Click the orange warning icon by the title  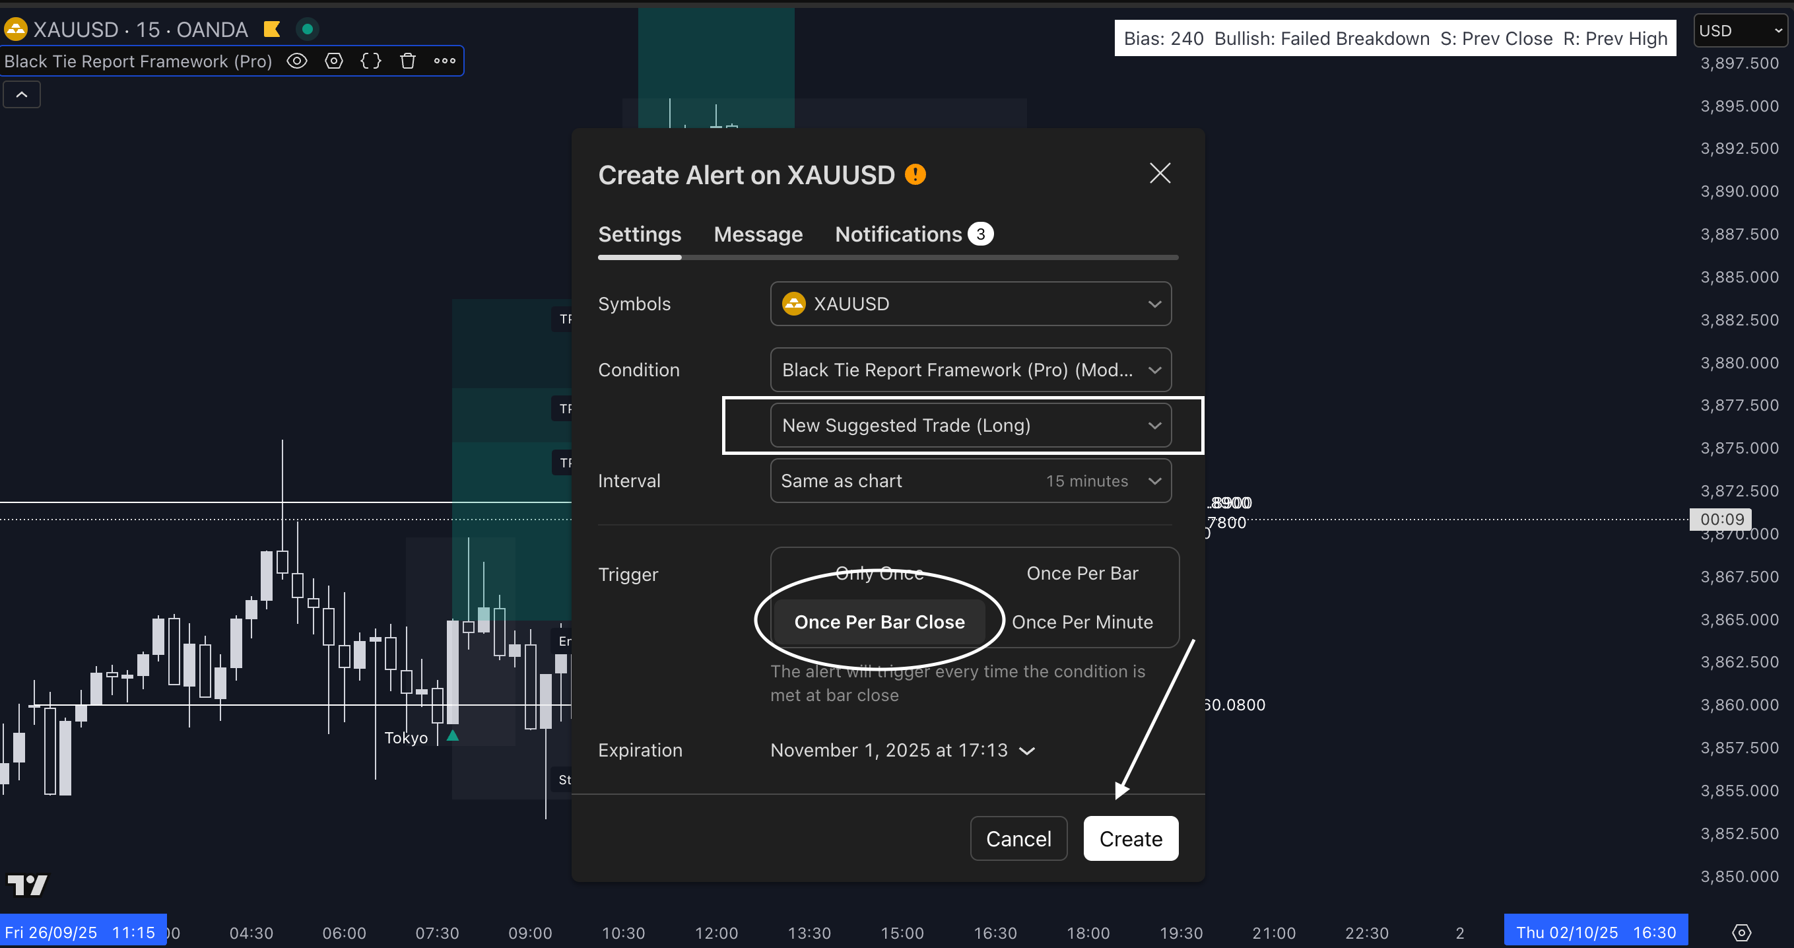pyautogui.click(x=914, y=174)
